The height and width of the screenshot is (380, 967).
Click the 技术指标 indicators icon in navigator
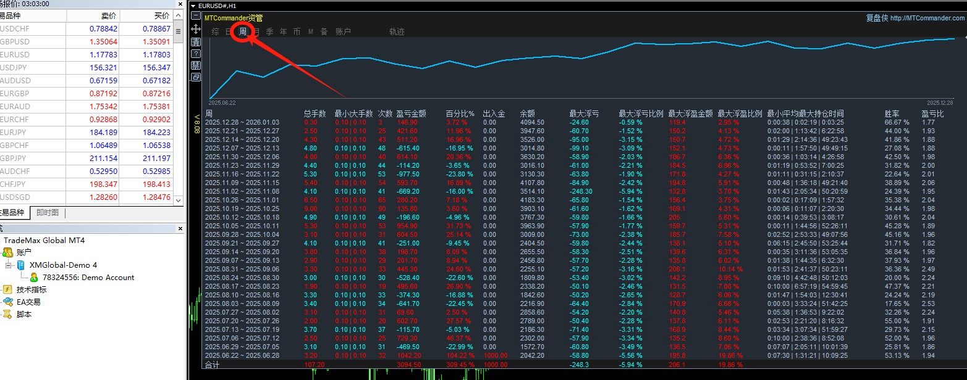point(7,289)
